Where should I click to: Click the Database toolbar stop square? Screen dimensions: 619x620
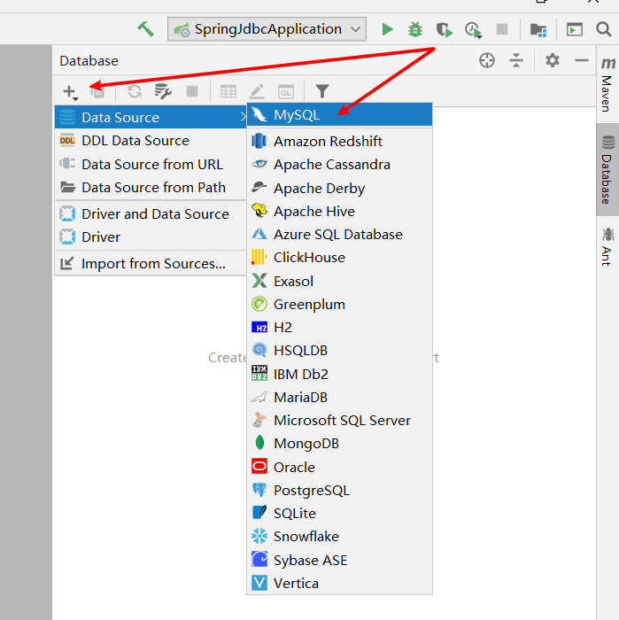click(192, 91)
